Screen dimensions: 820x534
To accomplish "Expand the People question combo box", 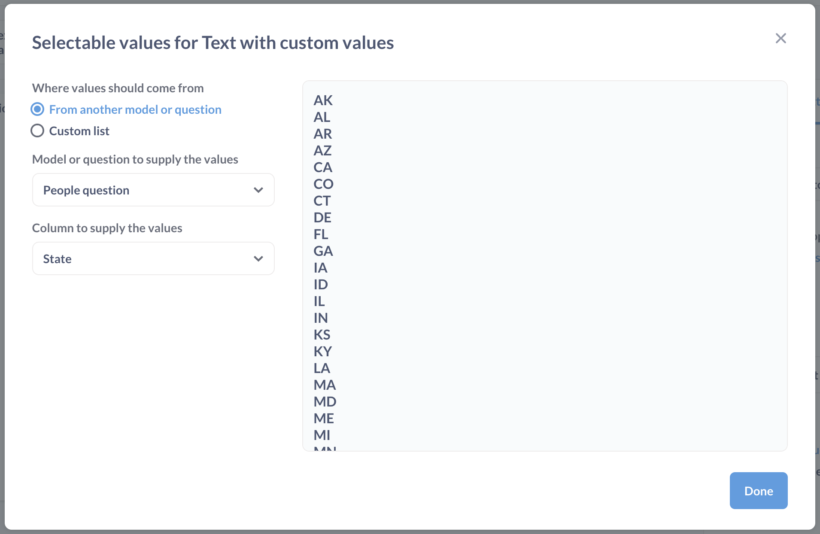I will coord(153,190).
